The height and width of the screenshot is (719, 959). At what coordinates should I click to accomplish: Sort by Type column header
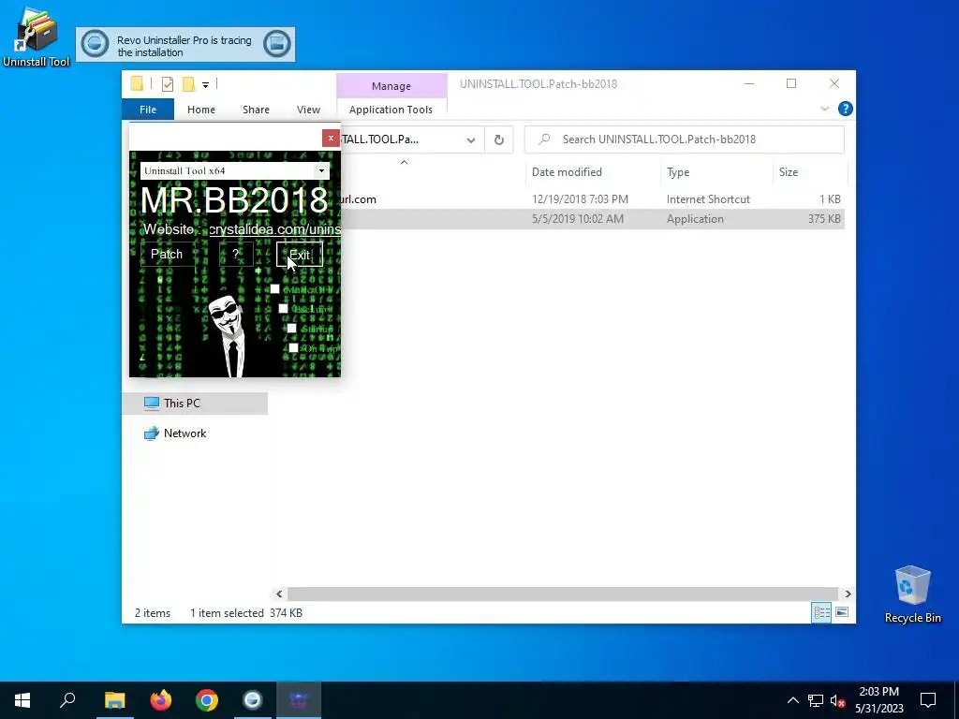click(x=716, y=172)
